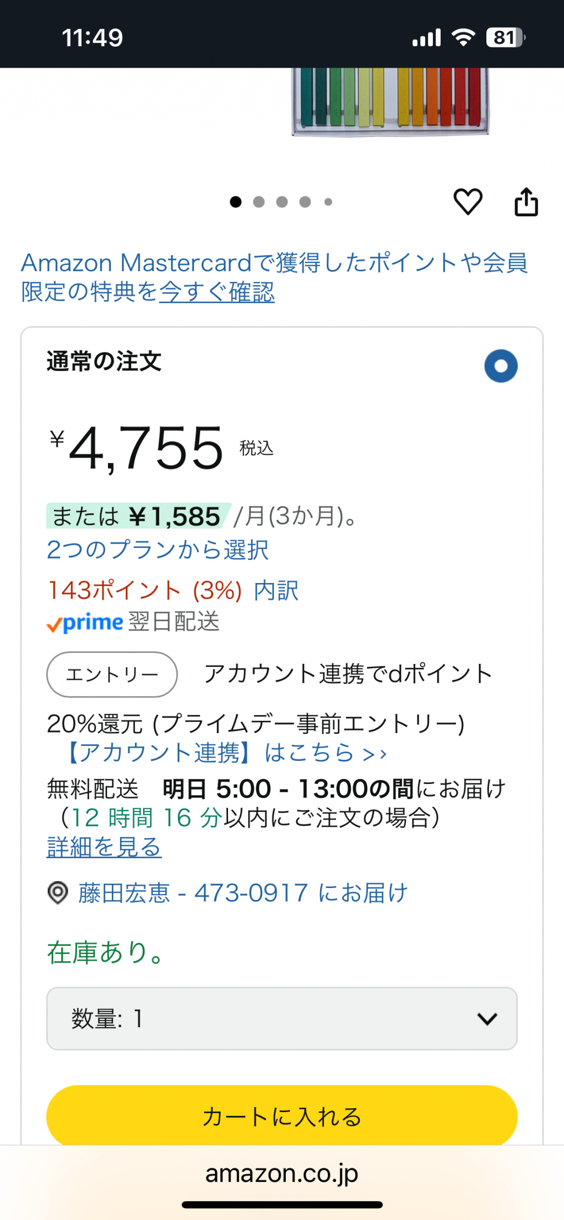The height and width of the screenshot is (1220, 564).
Task: Tap the heart wishlist icon
Action: 468,201
